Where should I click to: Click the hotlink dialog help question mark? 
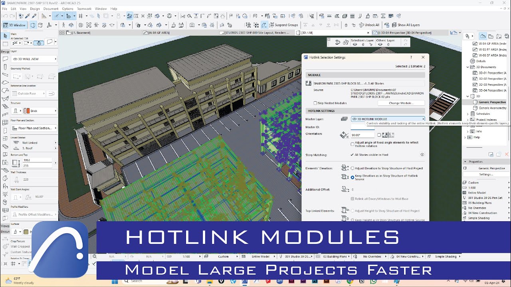tap(411, 57)
